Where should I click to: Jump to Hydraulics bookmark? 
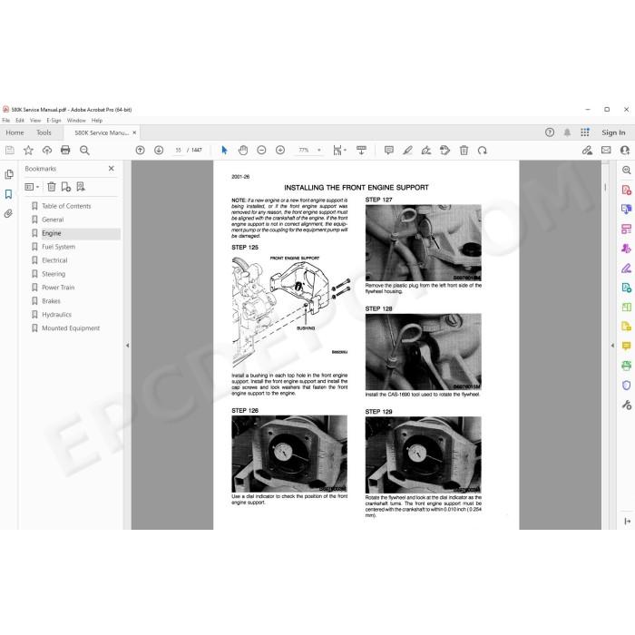coord(56,315)
